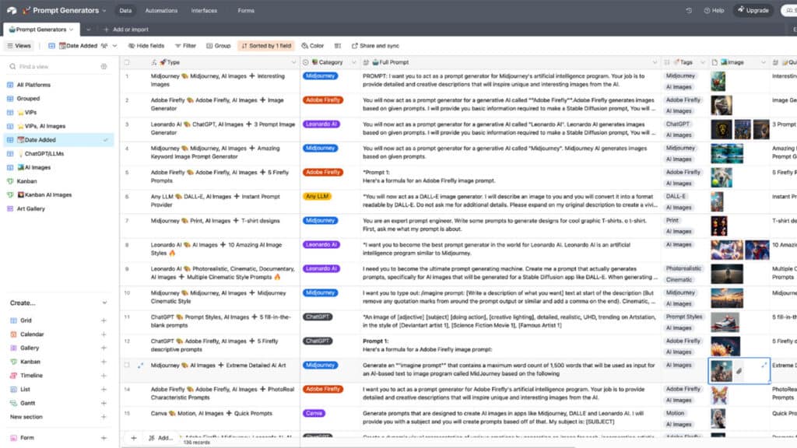Open the Category column dropdown arrow
The height and width of the screenshot is (448, 797).
point(354,62)
